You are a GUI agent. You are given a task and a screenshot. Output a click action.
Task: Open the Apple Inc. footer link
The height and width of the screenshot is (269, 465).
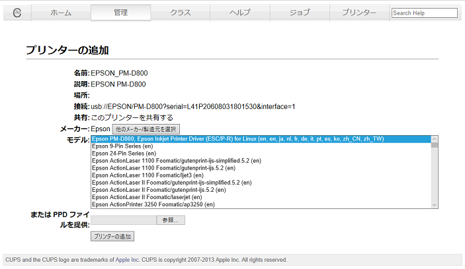127,260
